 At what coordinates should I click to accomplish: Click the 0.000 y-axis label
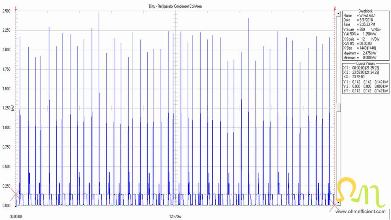click(x=6, y=206)
